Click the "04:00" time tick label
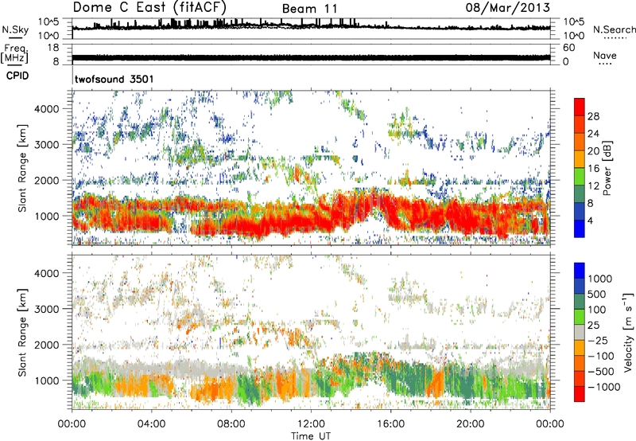Viewport: 636px width, 441px height. pyautogui.click(x=151, y=424)
